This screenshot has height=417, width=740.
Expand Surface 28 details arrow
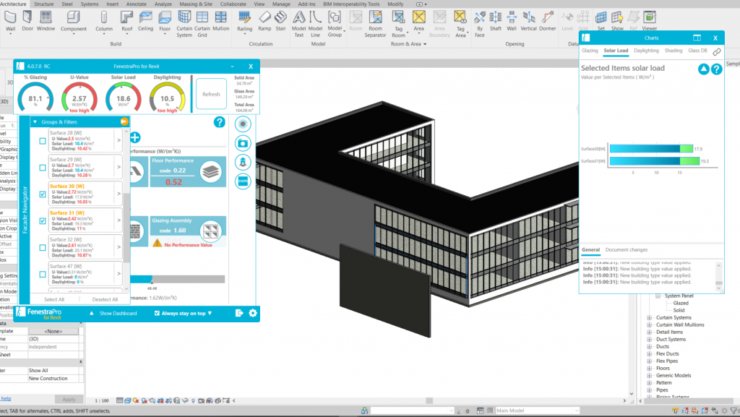[x=119, y=141]
